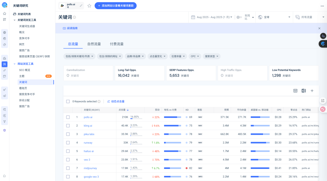
Task: Click desktop vs mobile bar for runway
Action: tap(260, 143)
